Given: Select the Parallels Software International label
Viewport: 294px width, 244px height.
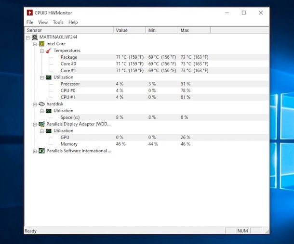Looking at the screenshot, I should [79, 151].
